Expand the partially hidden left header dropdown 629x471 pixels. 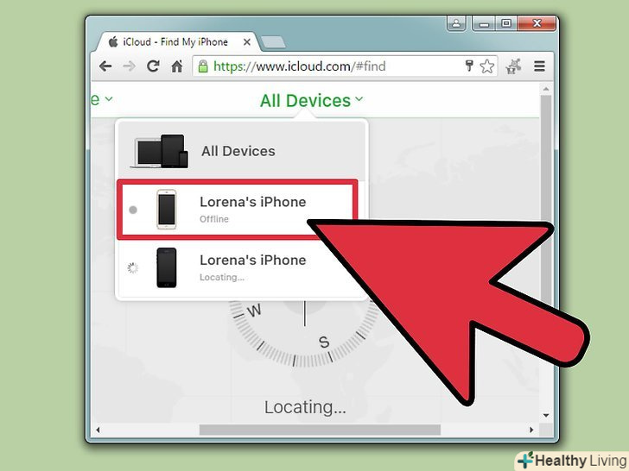[101, 99]
